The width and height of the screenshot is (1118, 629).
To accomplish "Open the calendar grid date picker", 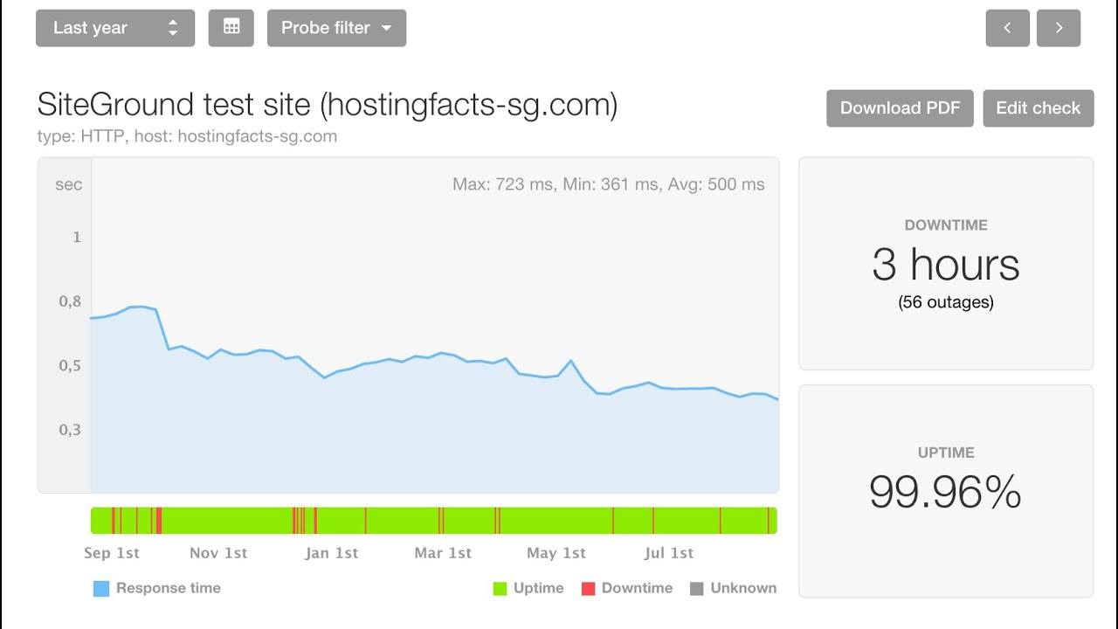I will [x=231, y=28].
